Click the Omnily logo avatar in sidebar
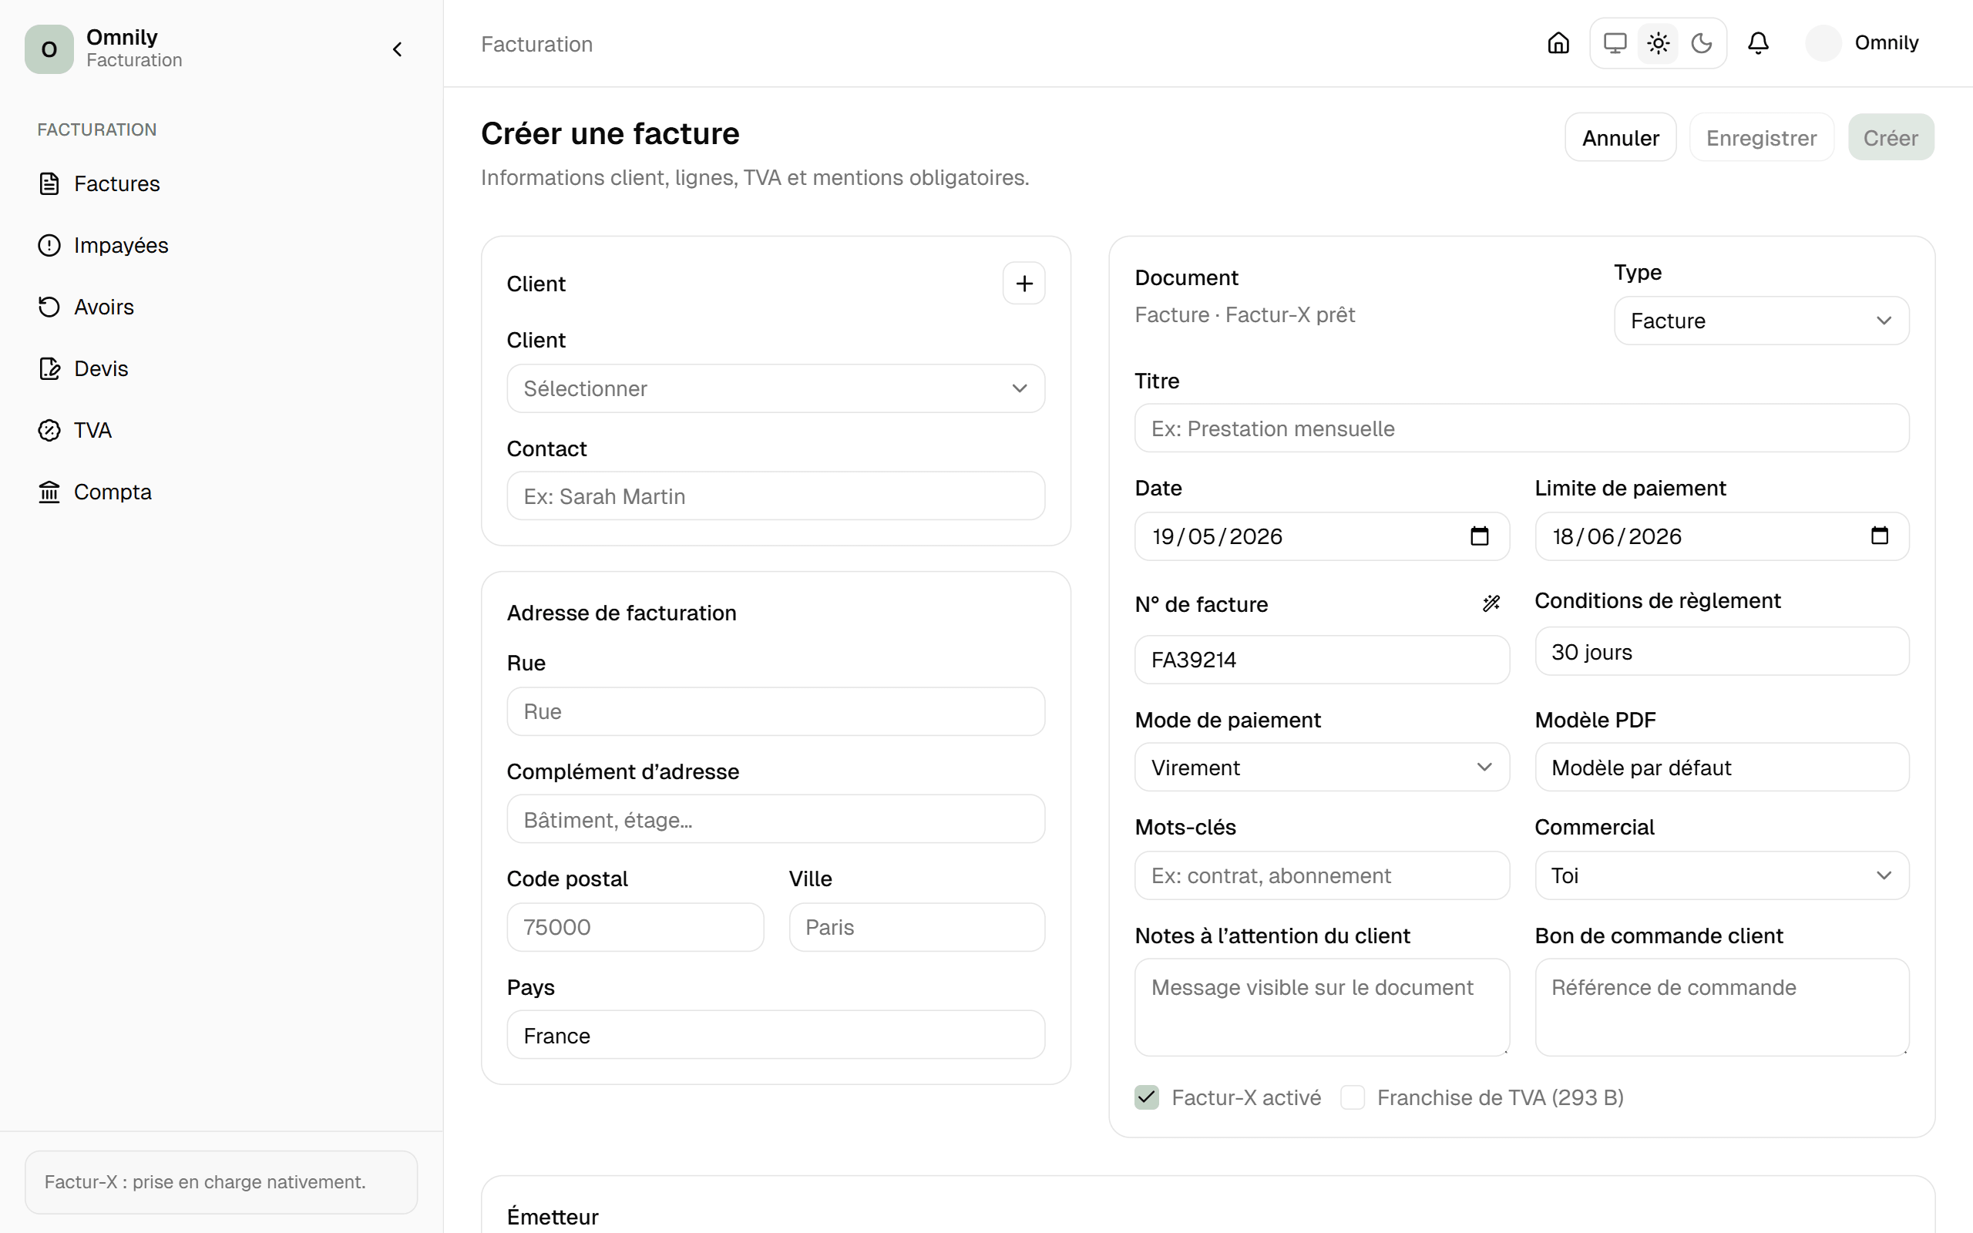Viewport: 1973px width, 1233px height. pos(49,49)
